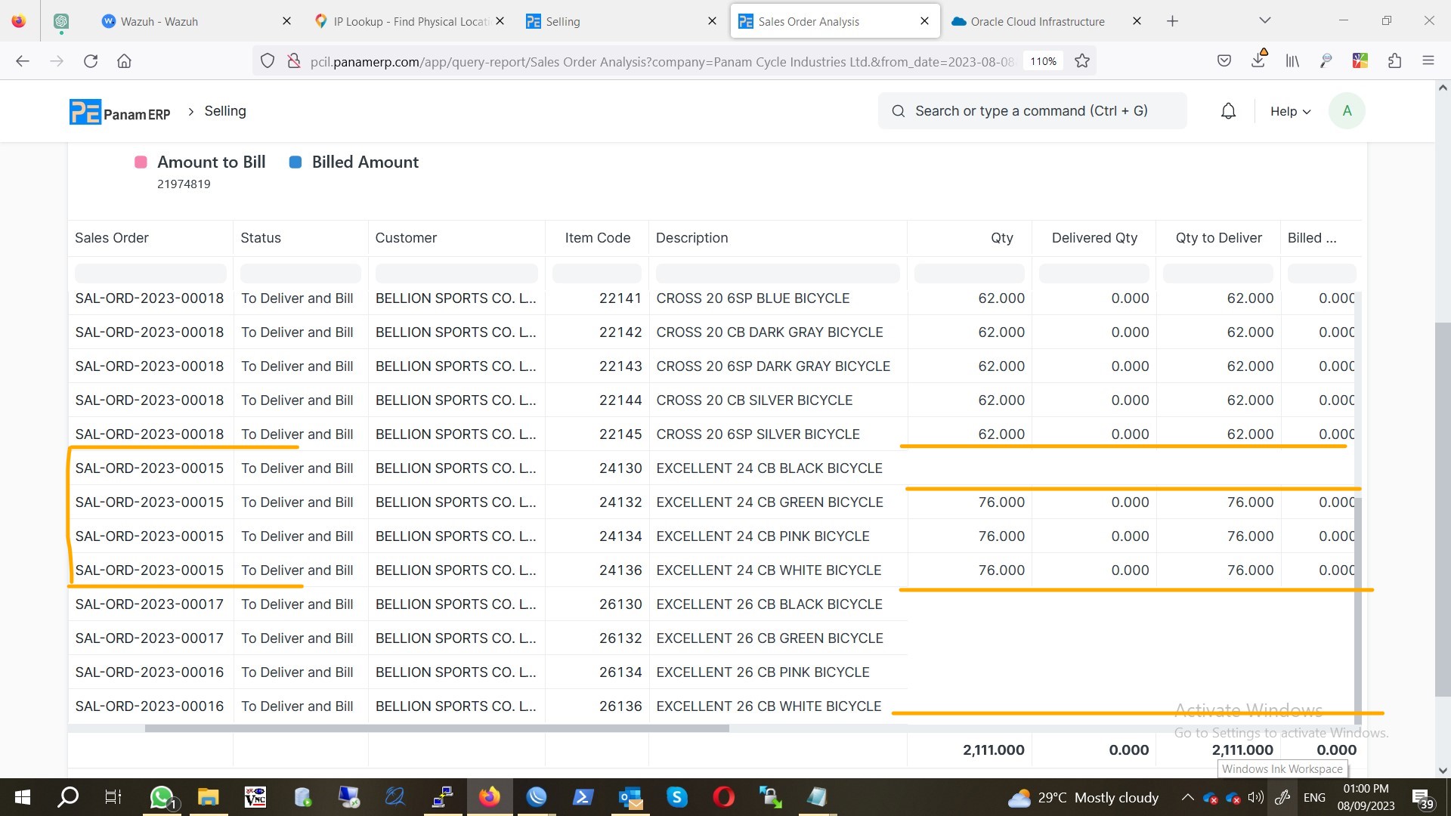Open Task View on the taskbar

[x=113, y=797]
